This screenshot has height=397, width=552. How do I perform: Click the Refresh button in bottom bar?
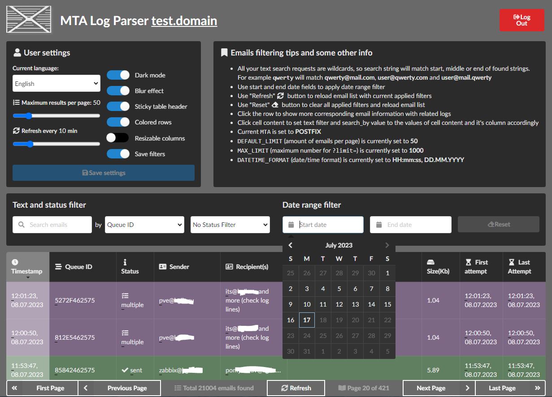click(x=296, y=388)
